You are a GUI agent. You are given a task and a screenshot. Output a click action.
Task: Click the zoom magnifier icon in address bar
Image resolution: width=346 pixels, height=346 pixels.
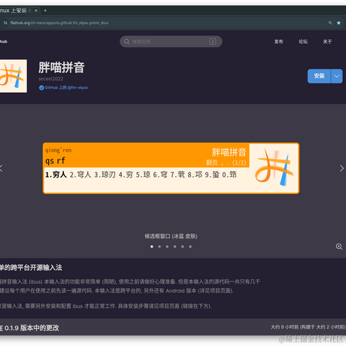[x=330, y=23]
